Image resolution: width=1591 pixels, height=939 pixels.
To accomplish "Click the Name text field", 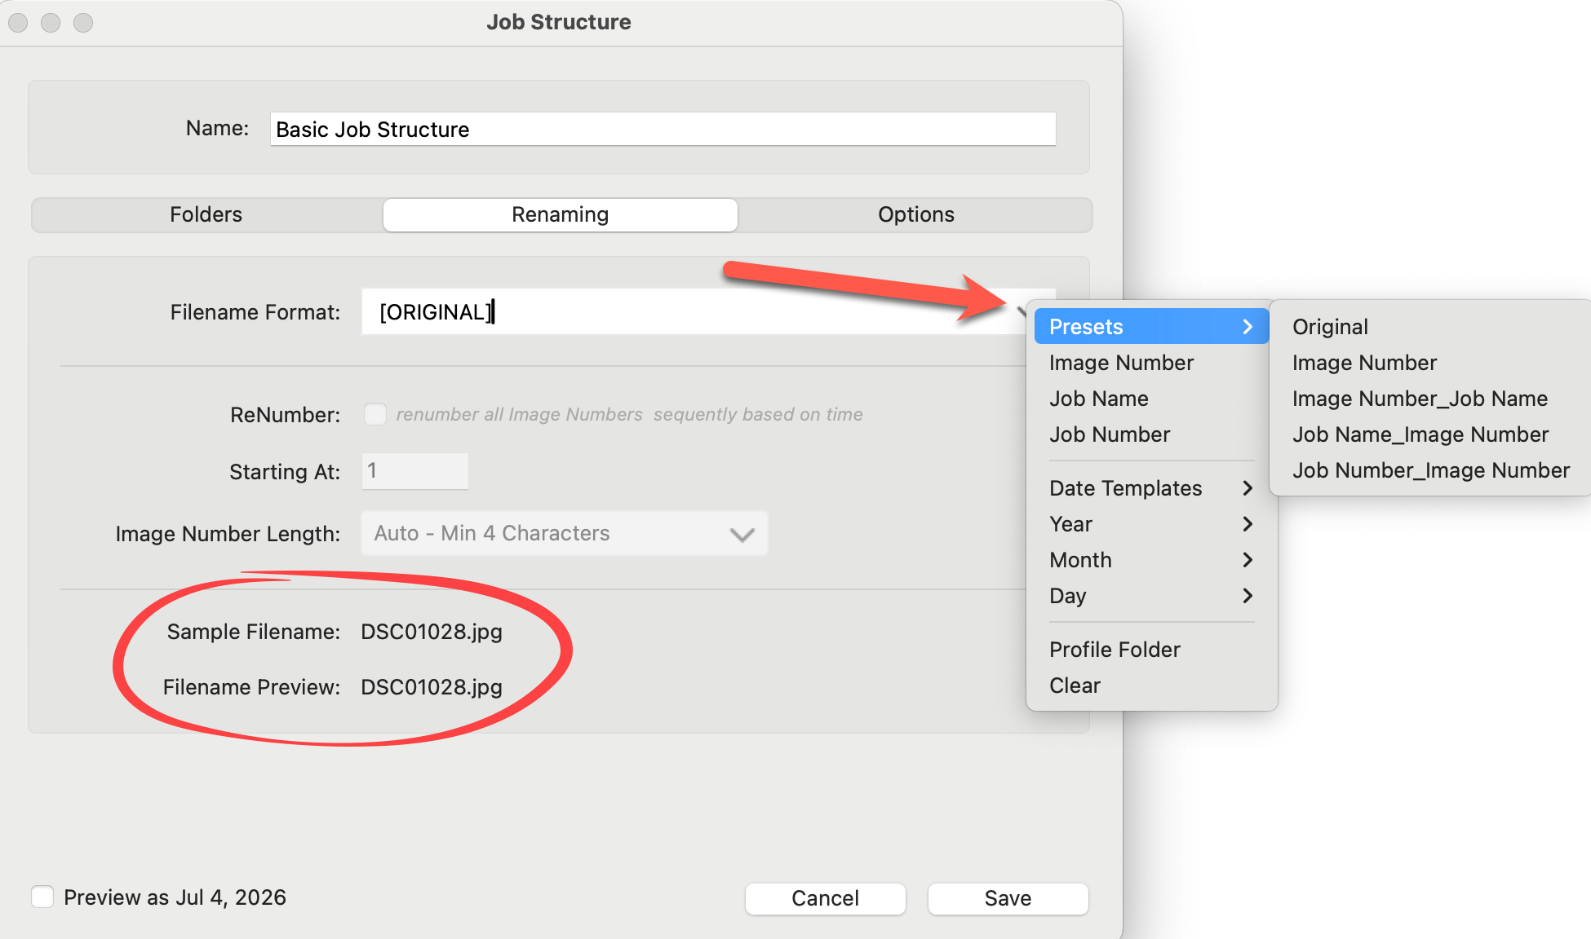I will pyautogui.click(x=663, y=130).
